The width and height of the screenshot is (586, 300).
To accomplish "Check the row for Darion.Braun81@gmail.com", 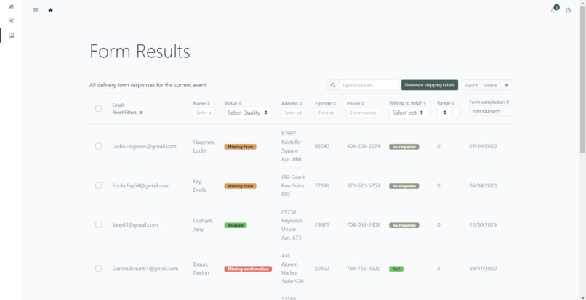I will click(98, 268).
